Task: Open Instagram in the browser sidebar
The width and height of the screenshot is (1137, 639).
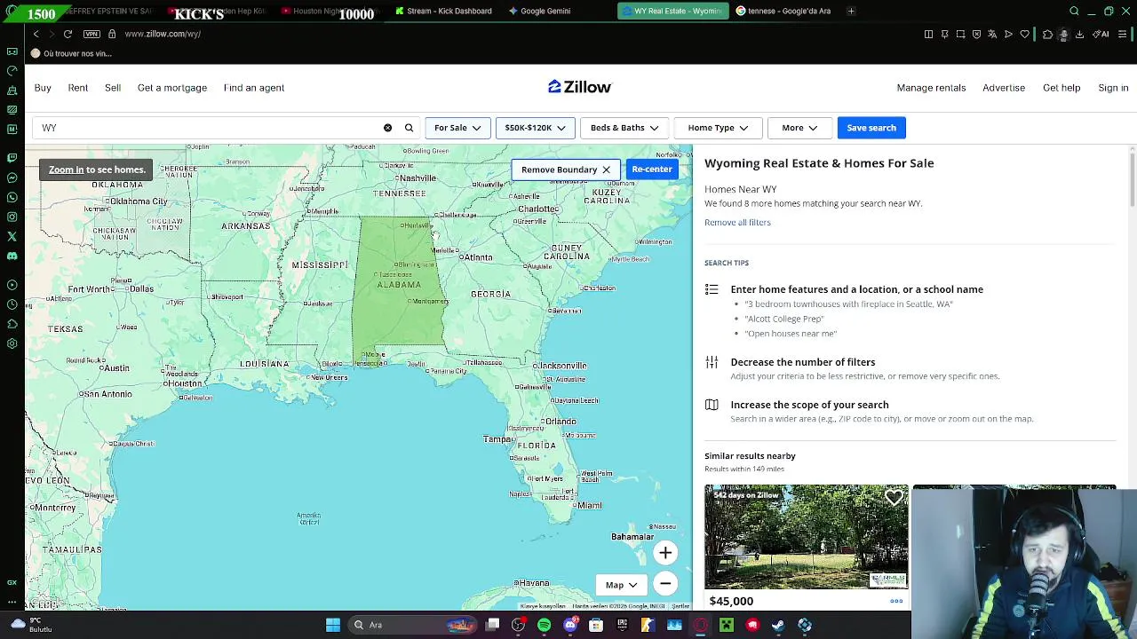Action: pyautogui.click(x=12, y=217)
